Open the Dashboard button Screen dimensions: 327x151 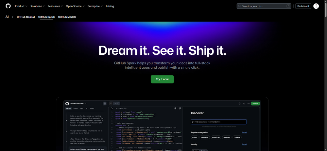303,6
